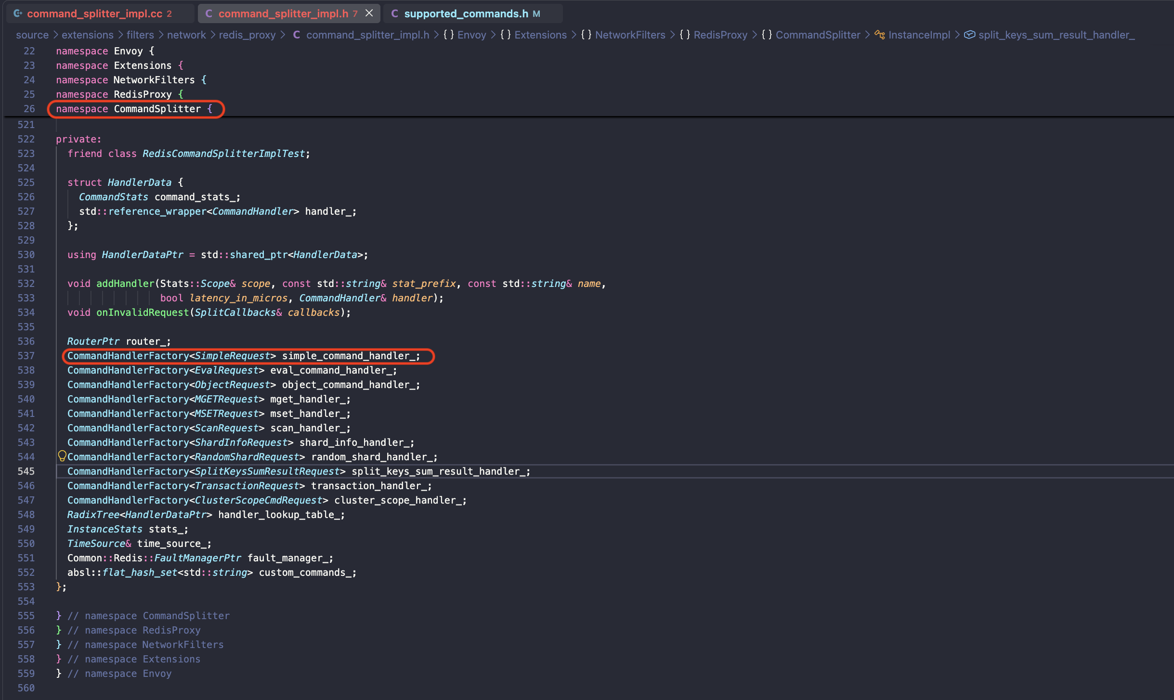
Task: Click 'HandlerData' struct name on line 525
Action: pos(140,182)
